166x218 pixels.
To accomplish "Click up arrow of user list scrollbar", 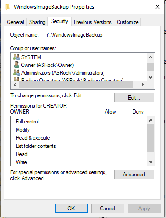I will coord(150,57).
